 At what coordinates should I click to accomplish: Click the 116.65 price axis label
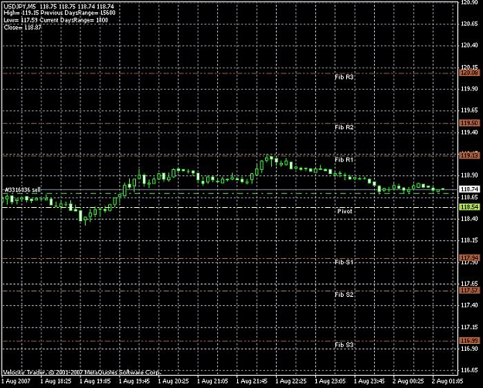coord(469,370)
